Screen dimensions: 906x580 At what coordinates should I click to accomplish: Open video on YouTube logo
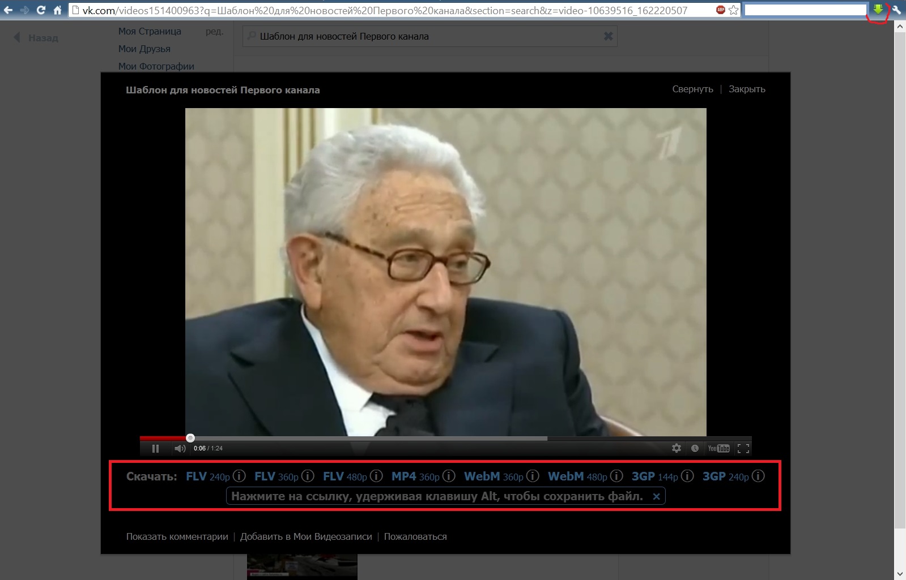click(718, 448)
